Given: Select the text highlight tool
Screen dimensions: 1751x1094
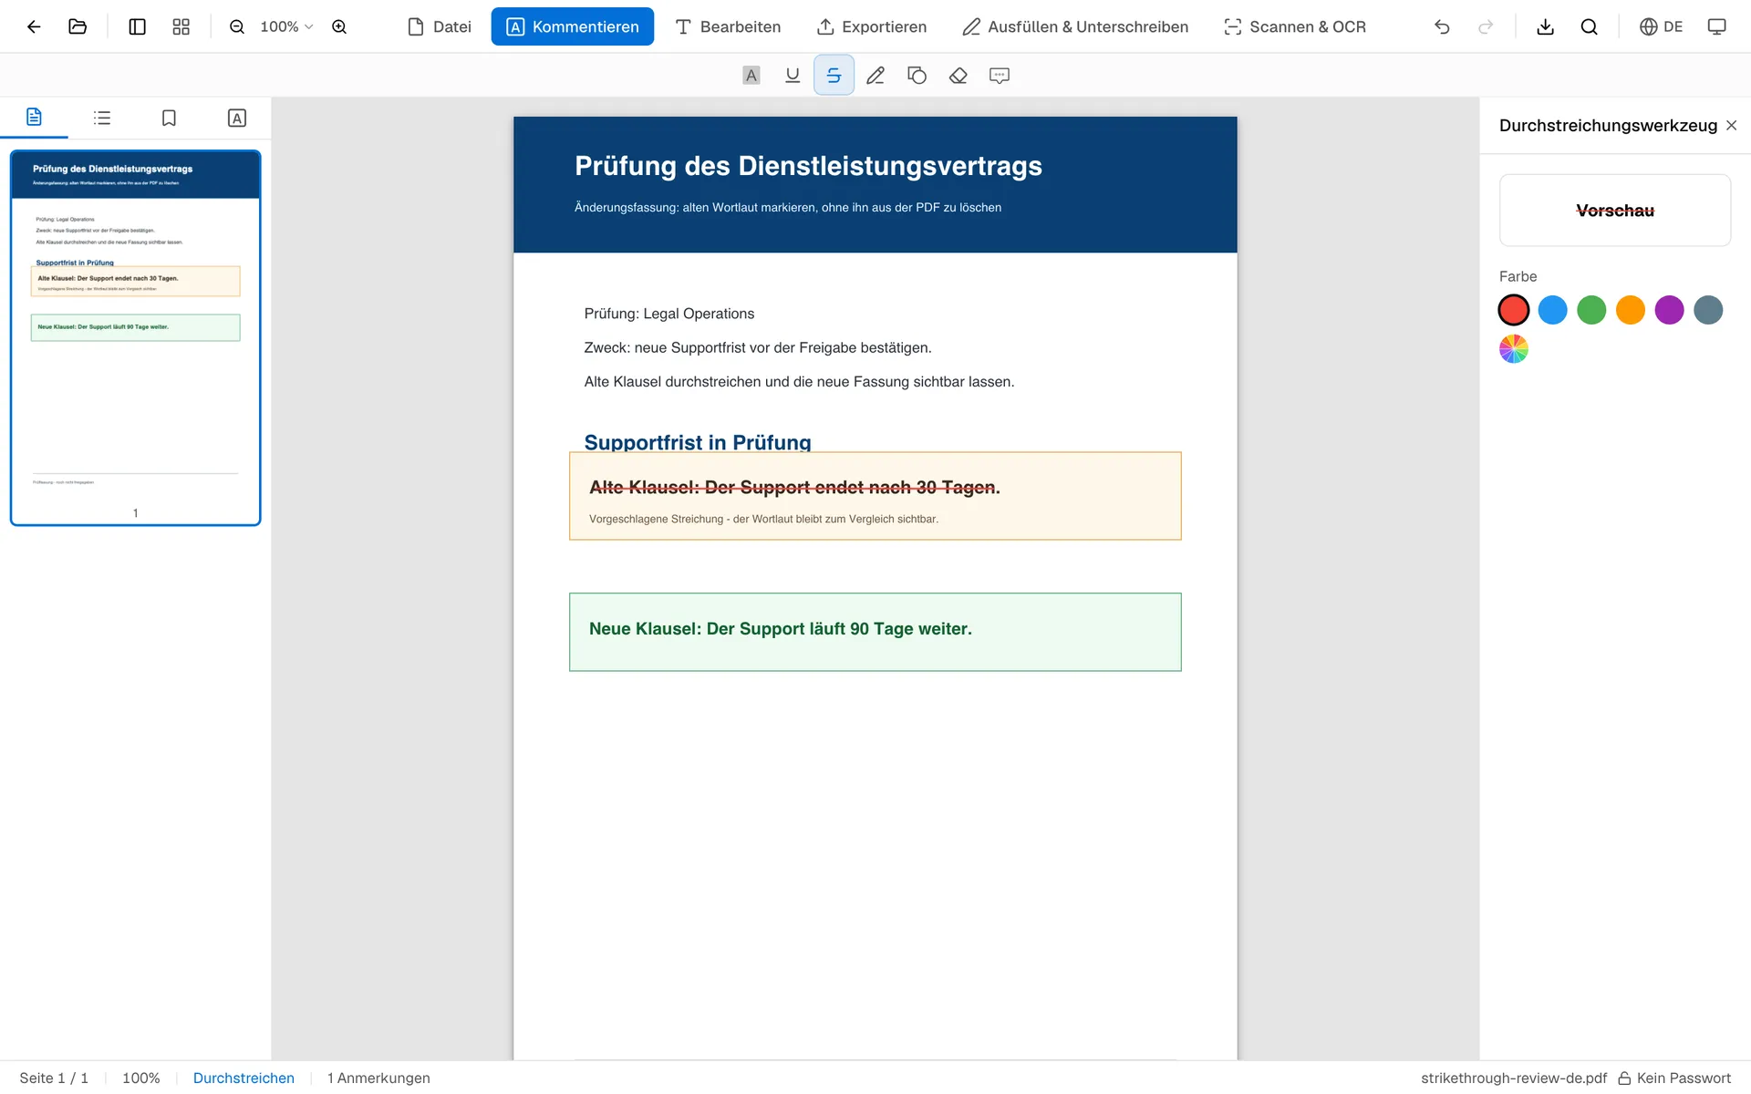Looking at the screenshot, I should pos(751,76).
